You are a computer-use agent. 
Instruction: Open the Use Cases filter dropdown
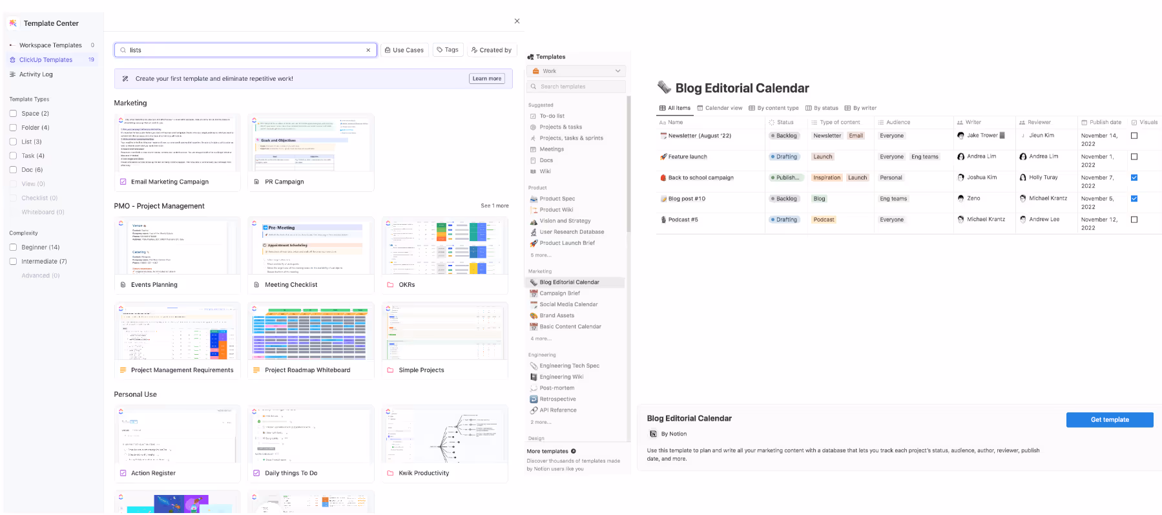[404, 50]
